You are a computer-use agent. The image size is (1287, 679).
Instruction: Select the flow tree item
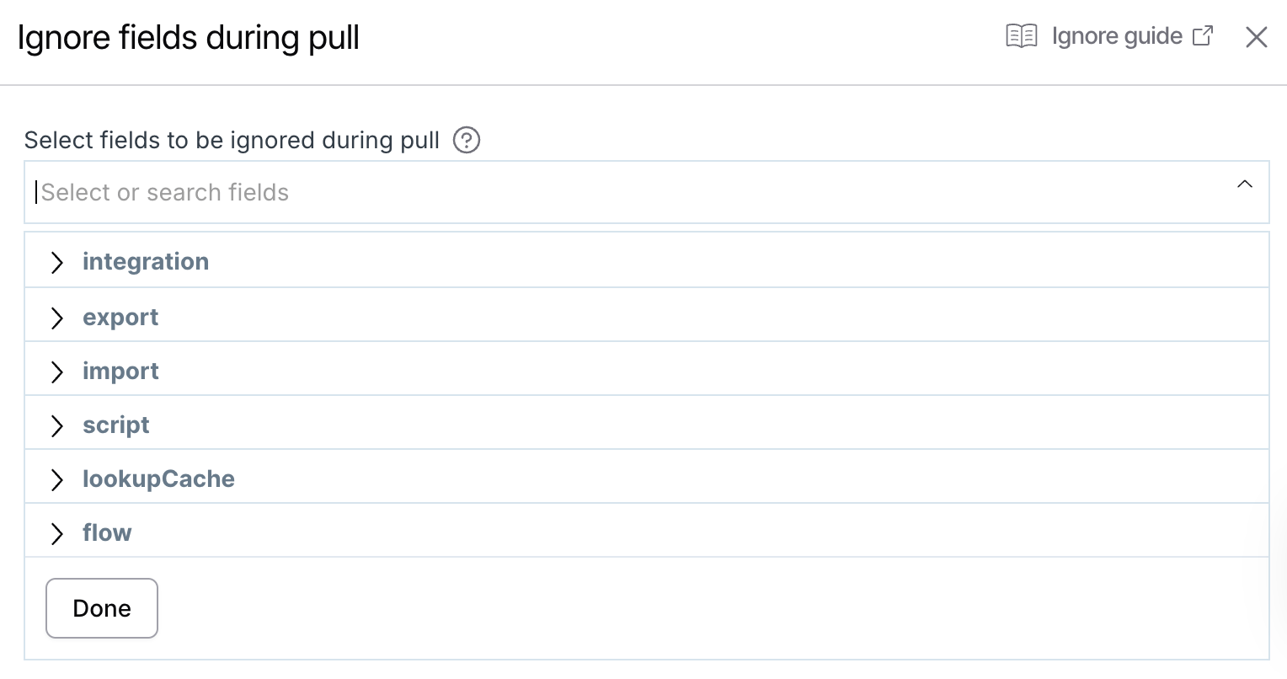107,532
